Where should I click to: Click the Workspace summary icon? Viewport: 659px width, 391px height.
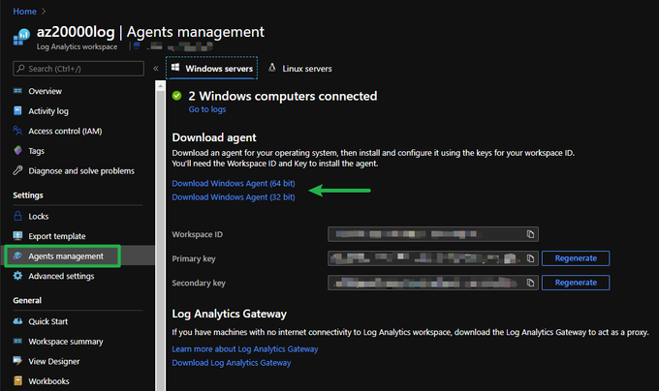point(17,341)
